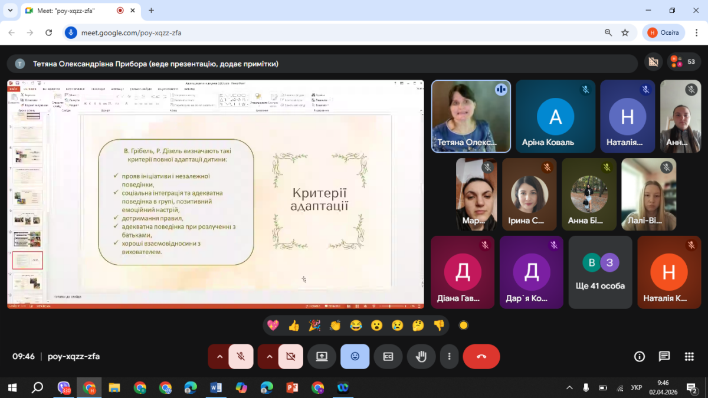Open a new browser tab
This screenshot has height=398, width=708.
point(151,11)
